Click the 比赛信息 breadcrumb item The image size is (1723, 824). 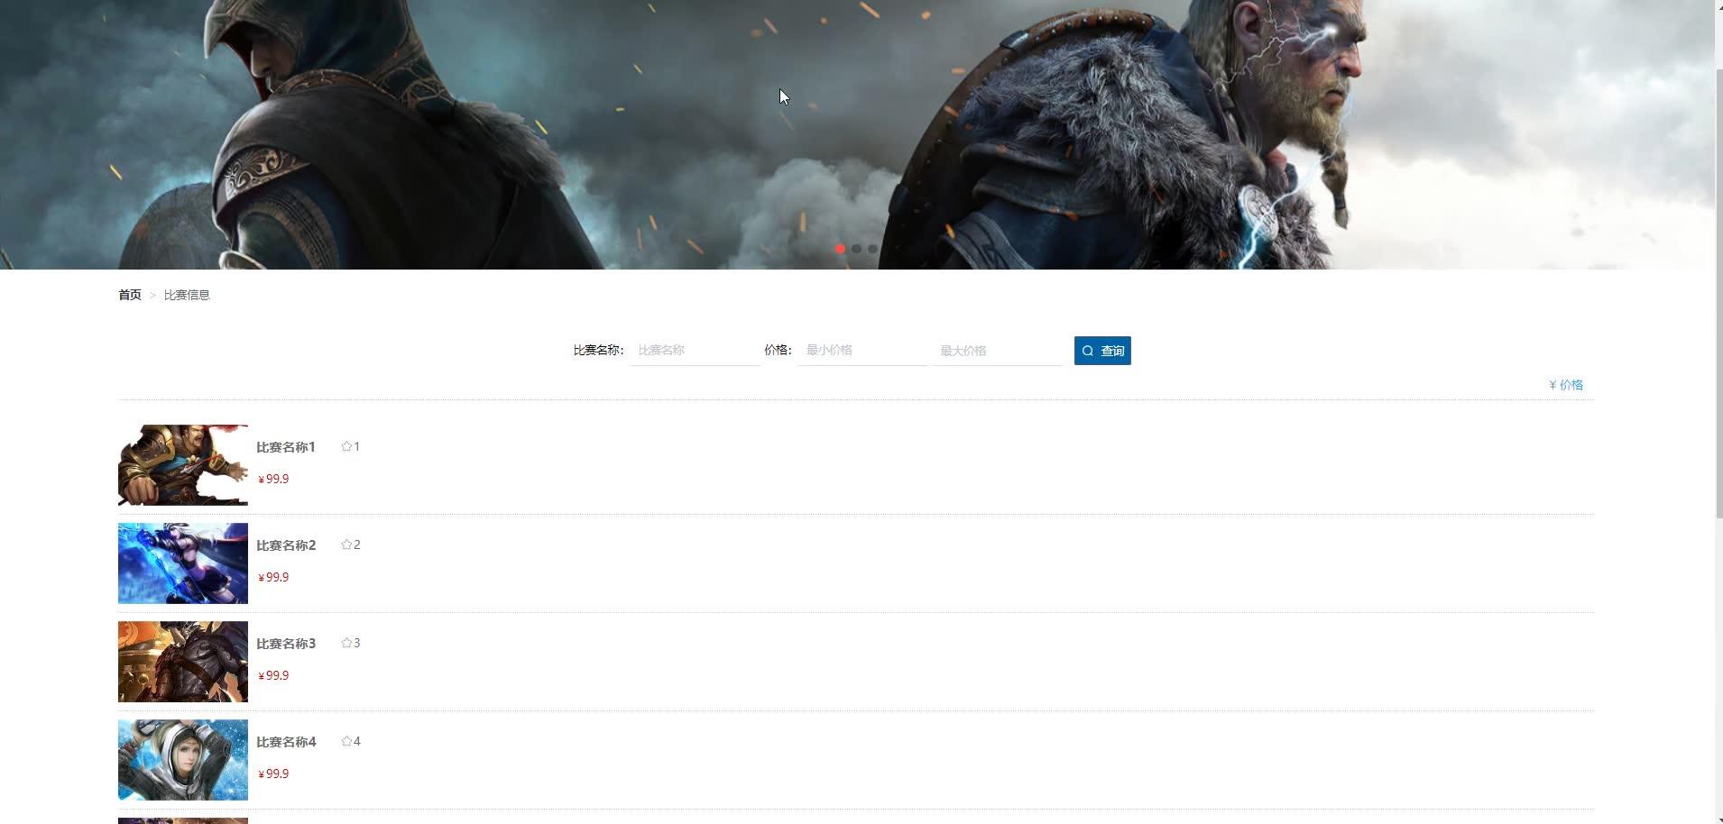pyautogui.click(x=187, y=295)
